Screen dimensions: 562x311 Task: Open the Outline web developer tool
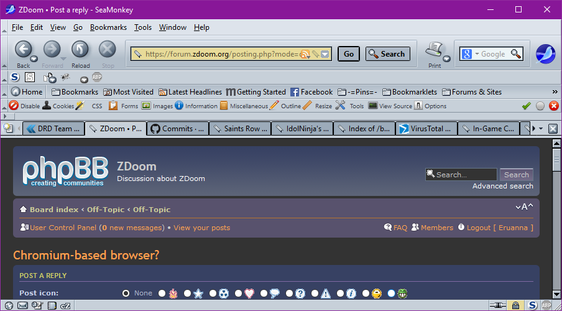pos(285,106)
